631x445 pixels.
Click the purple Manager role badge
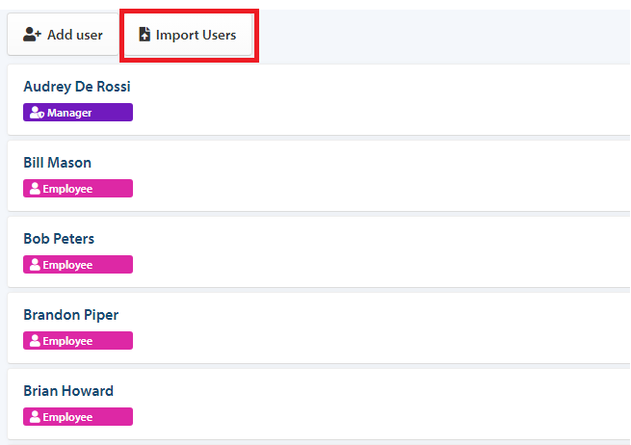(78, 113)
